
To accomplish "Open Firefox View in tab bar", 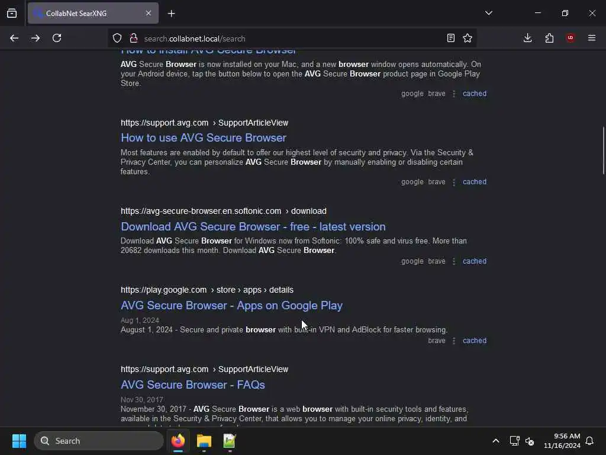I will tap(12, 13).
